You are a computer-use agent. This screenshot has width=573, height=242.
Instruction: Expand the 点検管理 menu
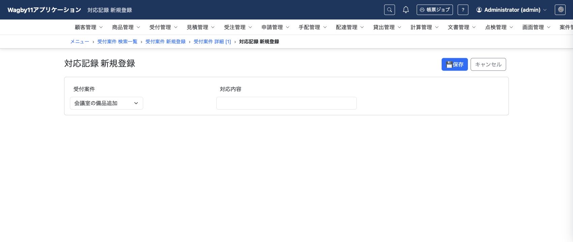point(499,27)
